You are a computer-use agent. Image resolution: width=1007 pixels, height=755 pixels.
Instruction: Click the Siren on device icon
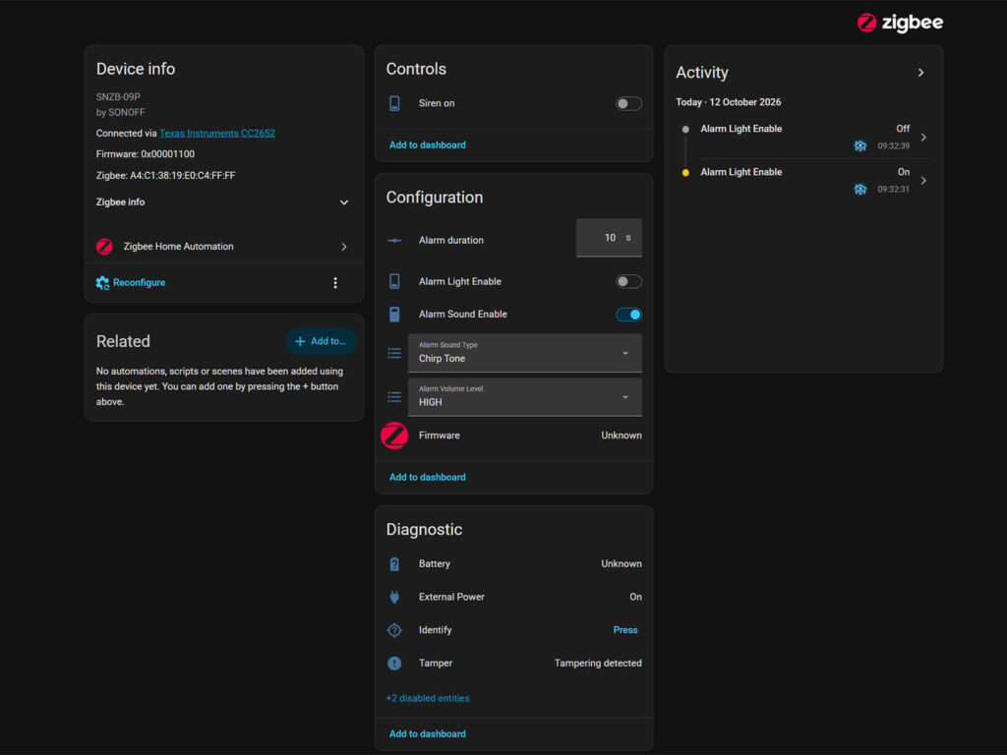tap(394, 103)
